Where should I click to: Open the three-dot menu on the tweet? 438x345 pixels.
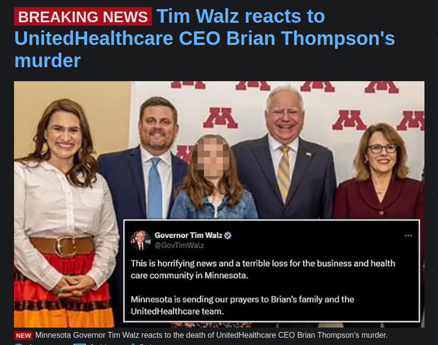pyautogui.click(x=408, y=236)
